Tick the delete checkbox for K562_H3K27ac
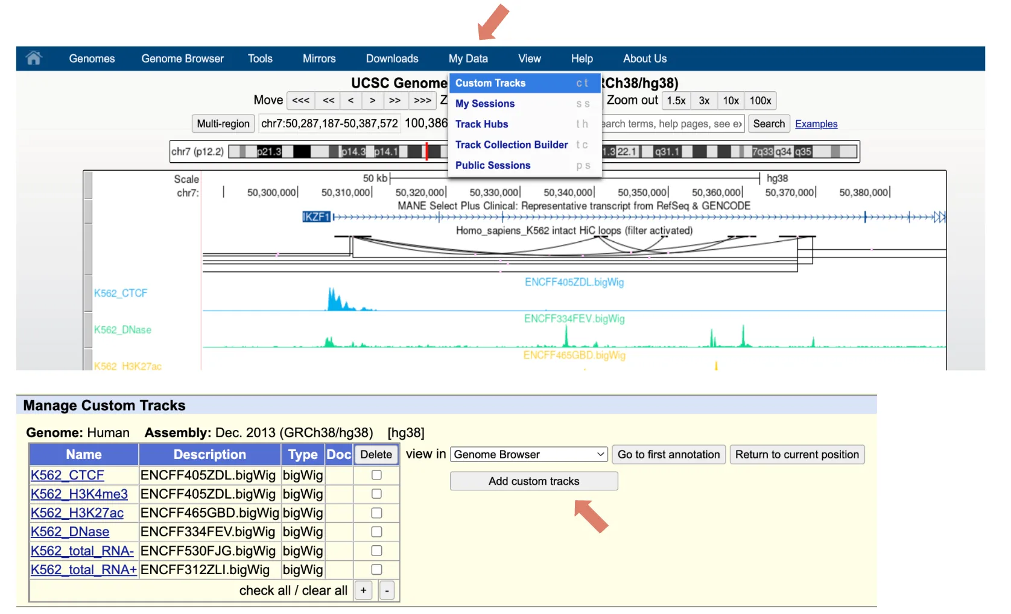This screenshot has height=614, width=1011. (376, 513)
